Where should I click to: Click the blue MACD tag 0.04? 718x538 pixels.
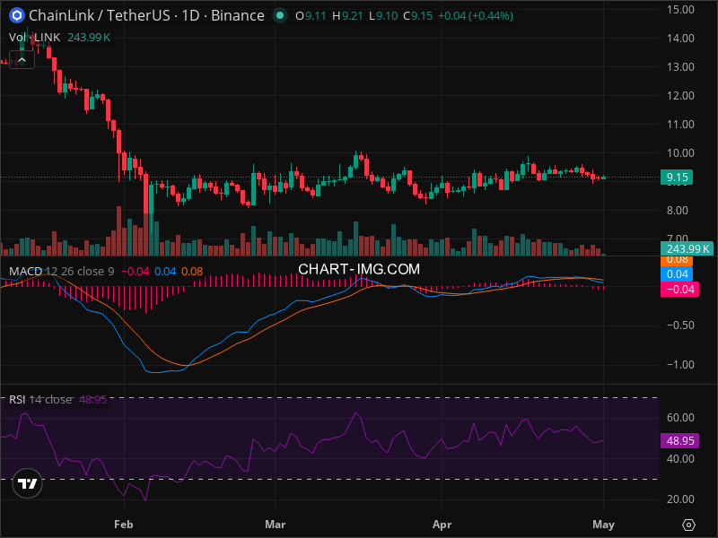(677, 274)
